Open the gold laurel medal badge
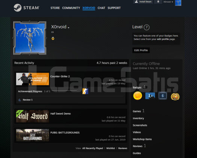197x158 pixels. tap(175, 97)
